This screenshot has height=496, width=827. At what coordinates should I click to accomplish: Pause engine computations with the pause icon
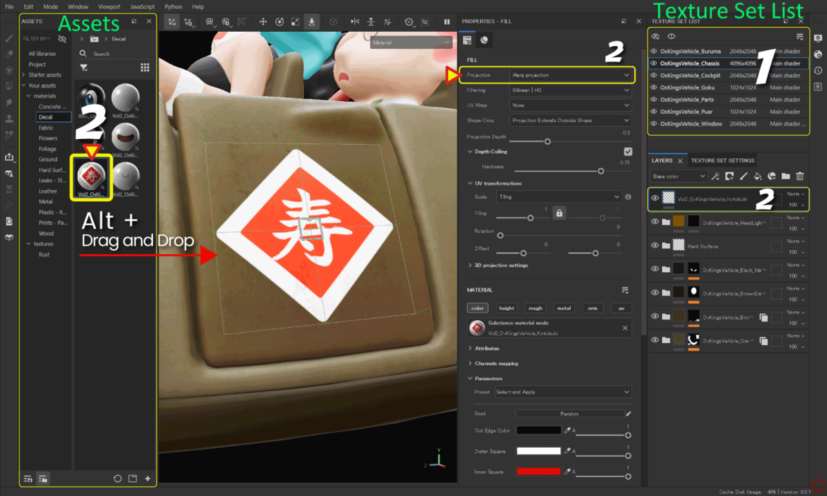point(447,21)
